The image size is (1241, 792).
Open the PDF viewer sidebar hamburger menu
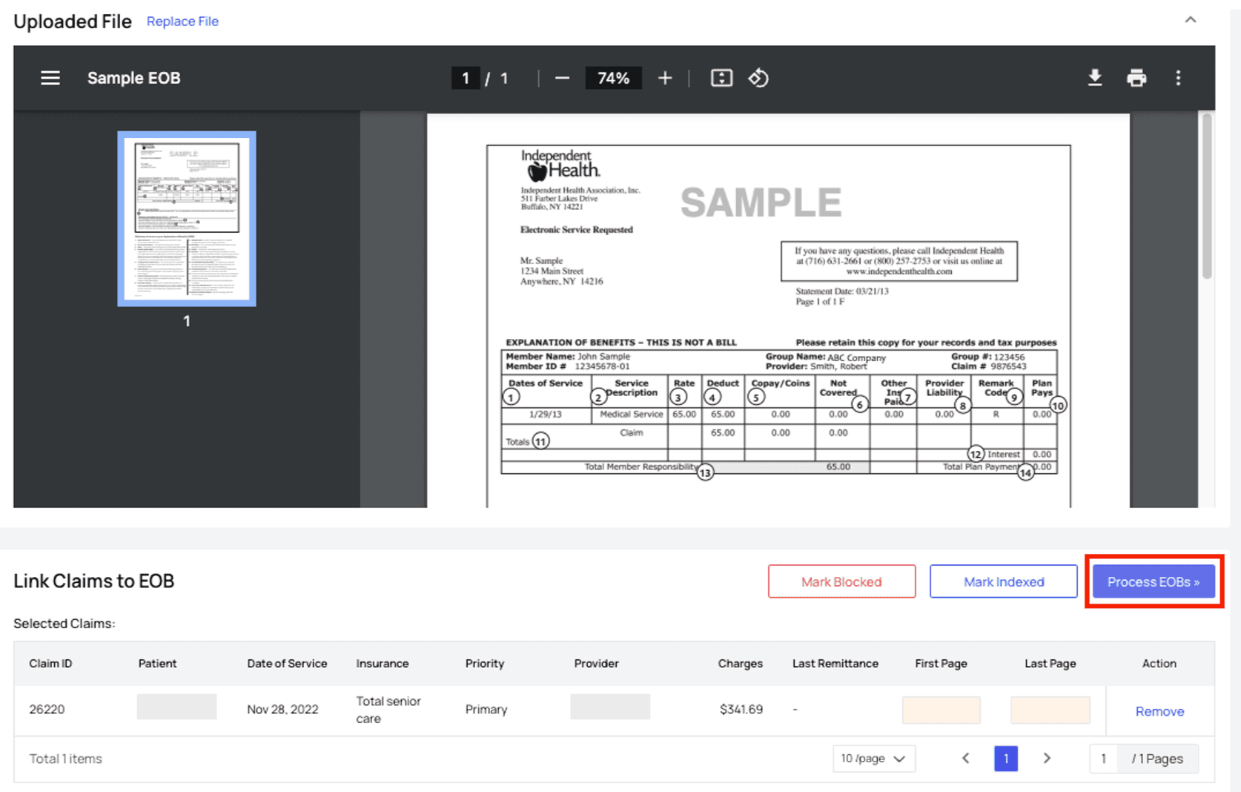click(50, 78)
